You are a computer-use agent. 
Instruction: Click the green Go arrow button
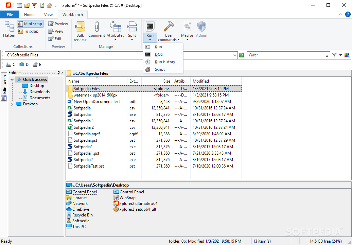click(x=242, y=55)
